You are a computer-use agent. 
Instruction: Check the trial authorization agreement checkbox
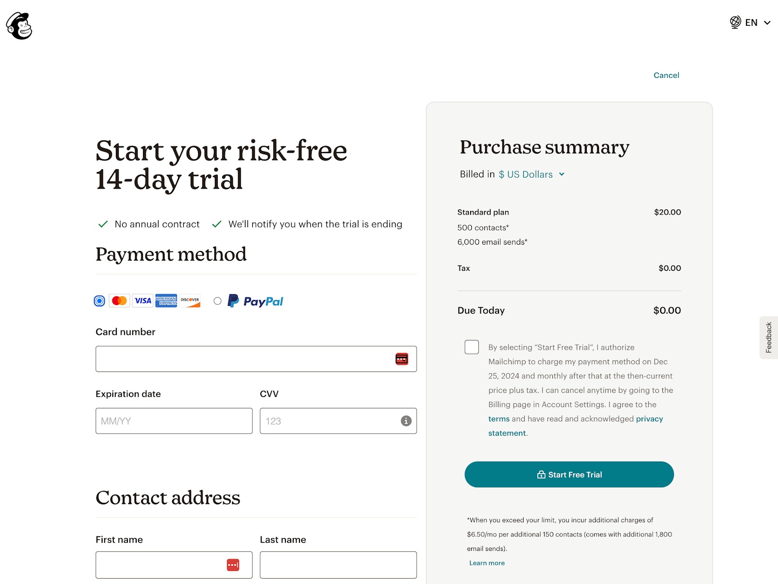point(471,347)
